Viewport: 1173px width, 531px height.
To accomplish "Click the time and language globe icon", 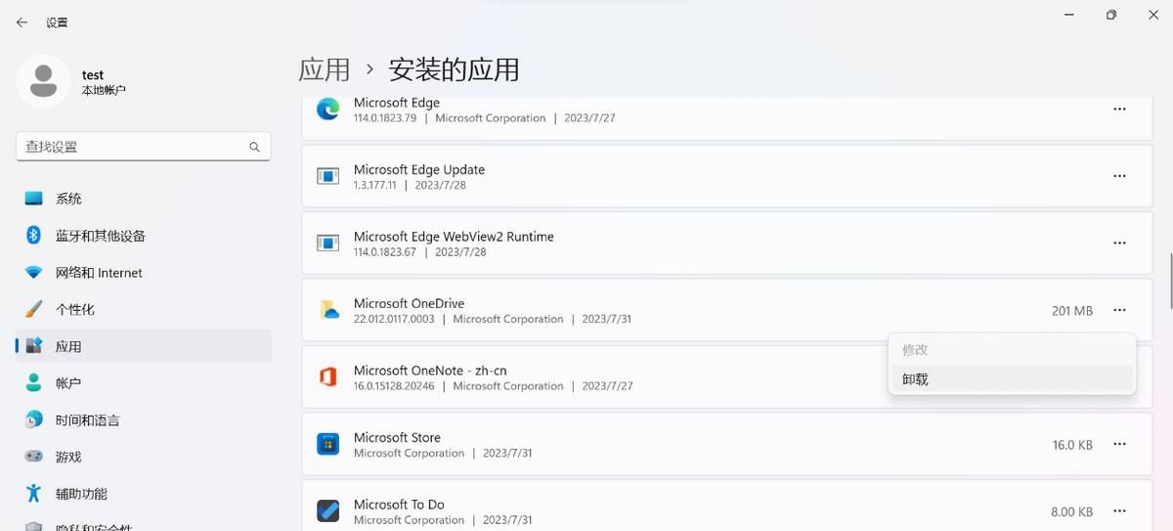I will click(34, 420).
